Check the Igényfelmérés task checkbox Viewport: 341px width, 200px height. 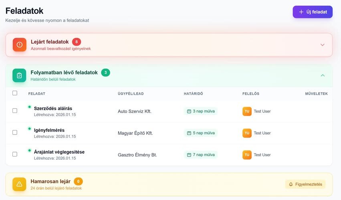click(15, 133)
